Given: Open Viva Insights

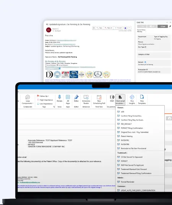Looking at the screenshot, I should [x=132, y=99].
